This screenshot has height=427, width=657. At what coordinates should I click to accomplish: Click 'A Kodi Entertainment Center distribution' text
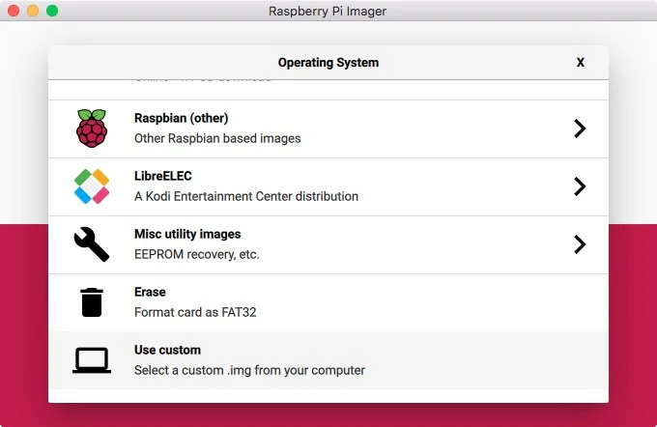pos(246,196)
